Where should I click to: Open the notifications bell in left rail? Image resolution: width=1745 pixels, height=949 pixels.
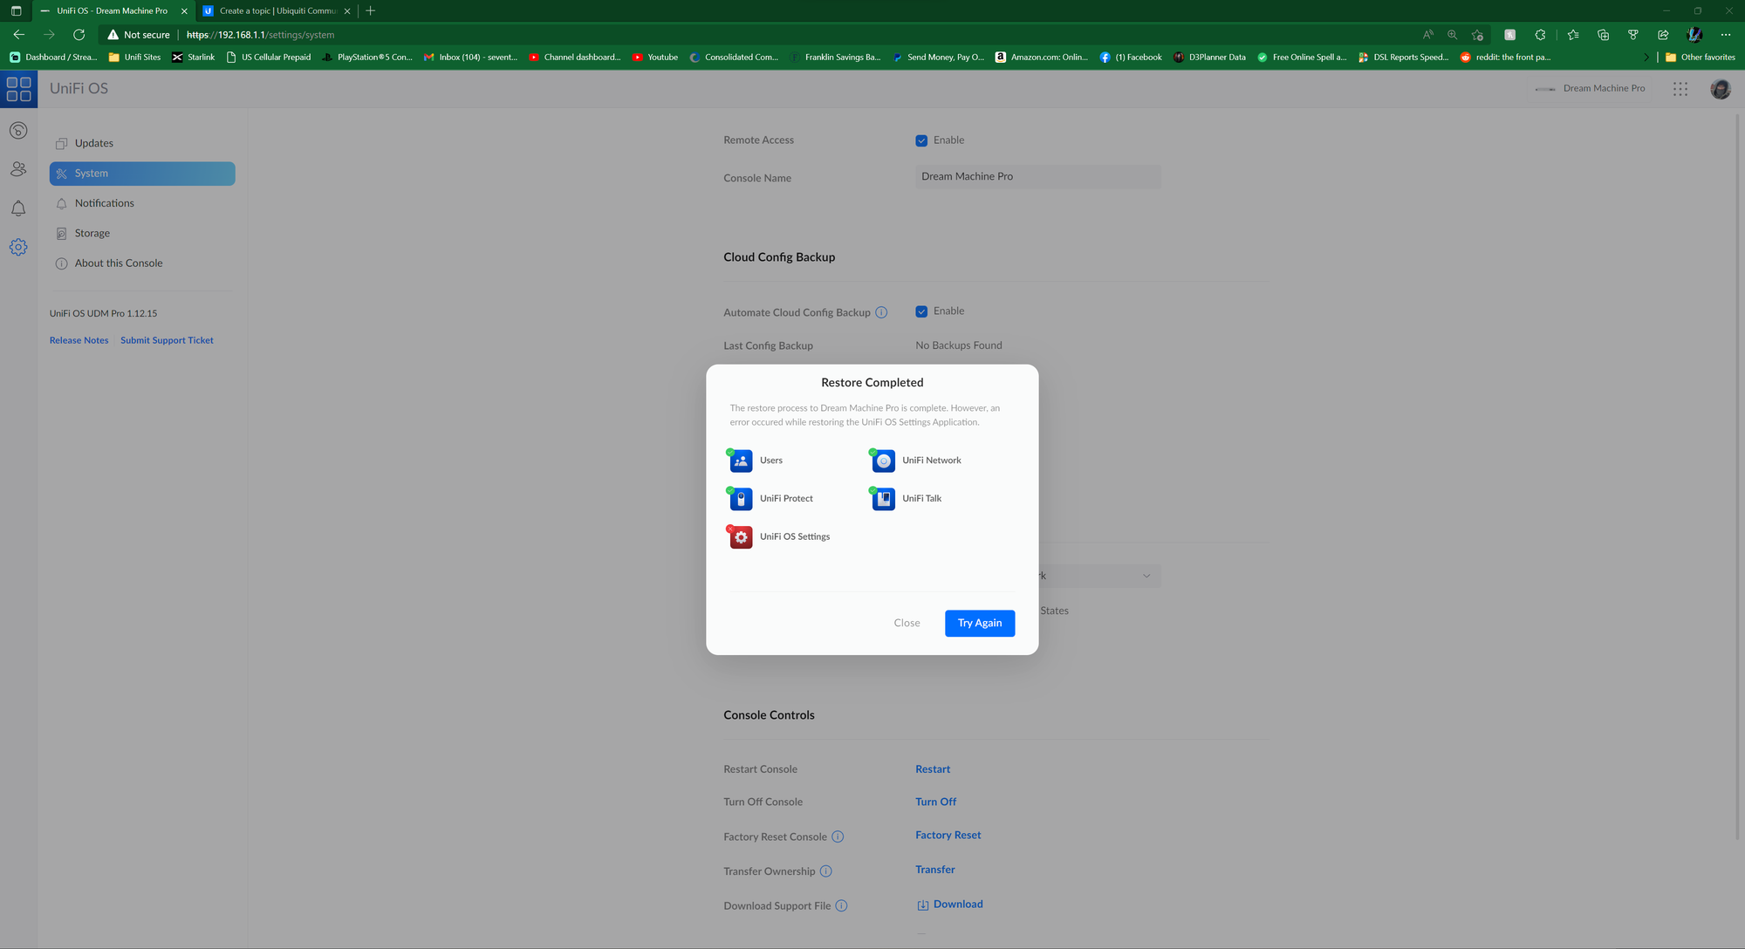coord(18,208)
